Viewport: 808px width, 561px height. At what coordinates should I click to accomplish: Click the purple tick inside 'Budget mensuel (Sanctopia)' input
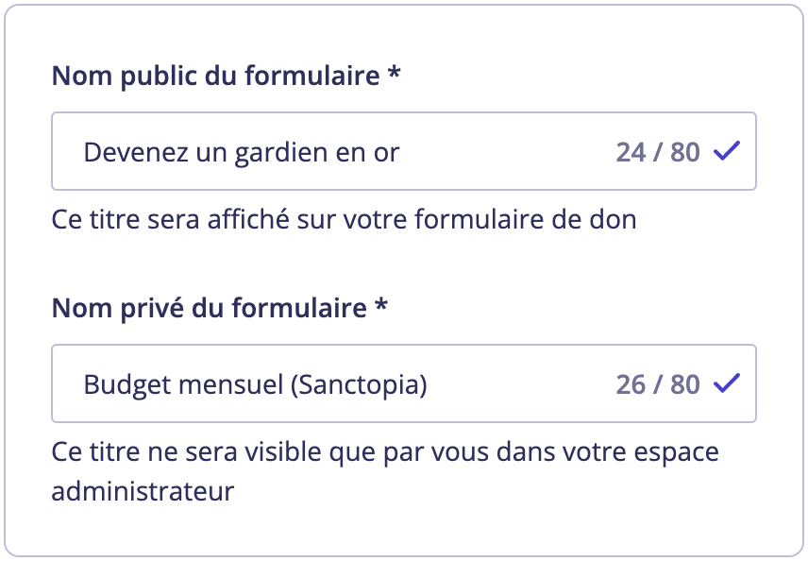tap(725, 382)
